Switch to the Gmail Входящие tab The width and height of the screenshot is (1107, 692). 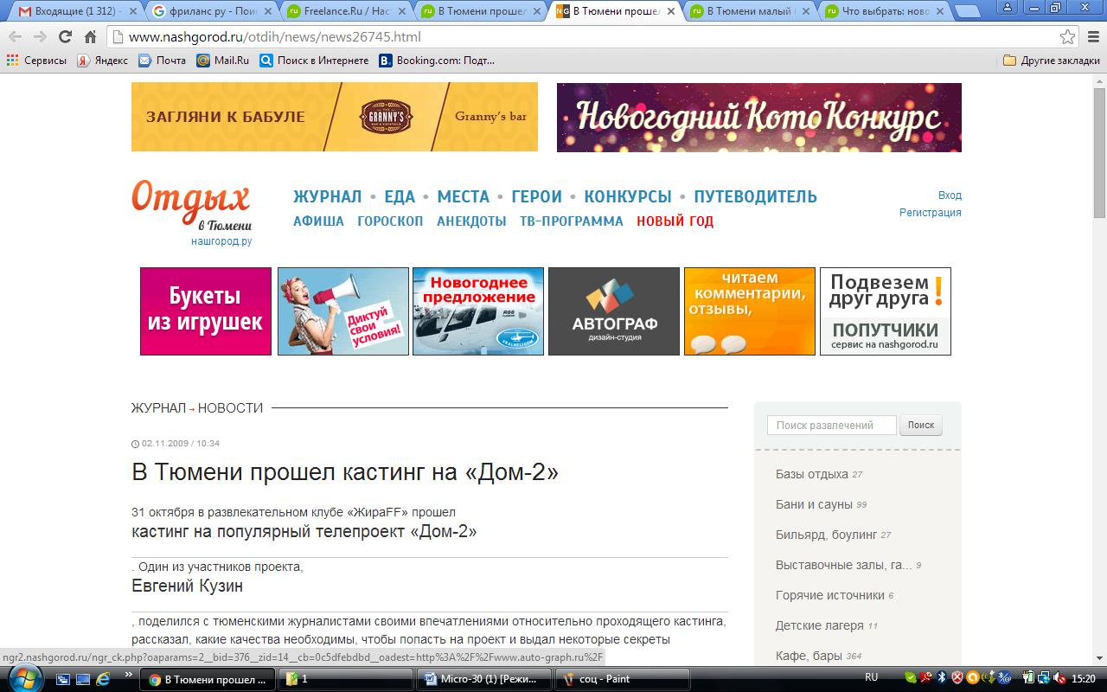tap(71, 11)
